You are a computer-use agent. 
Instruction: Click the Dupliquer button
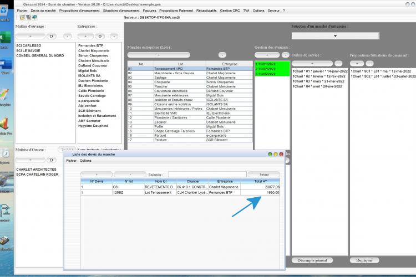point(364,260)
